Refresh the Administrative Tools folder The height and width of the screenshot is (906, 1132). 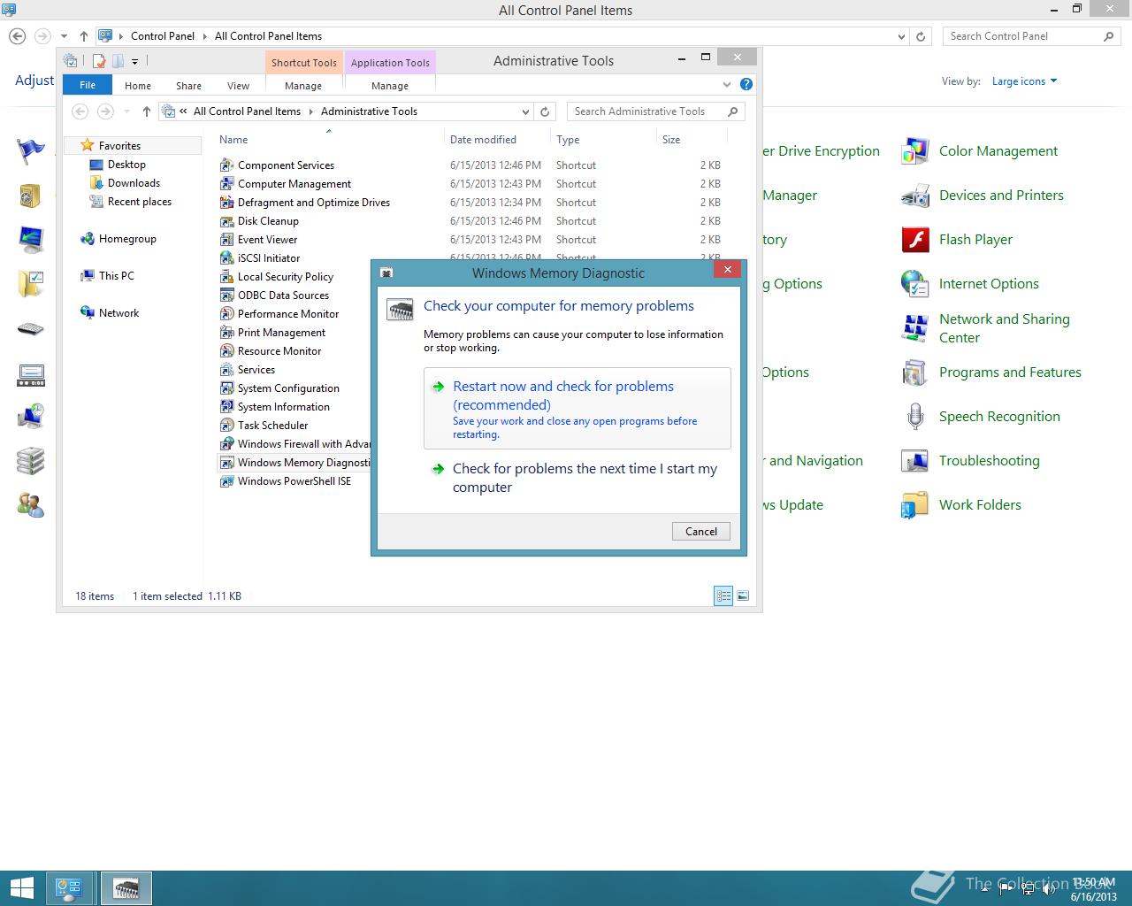click(x=545, y=111)
